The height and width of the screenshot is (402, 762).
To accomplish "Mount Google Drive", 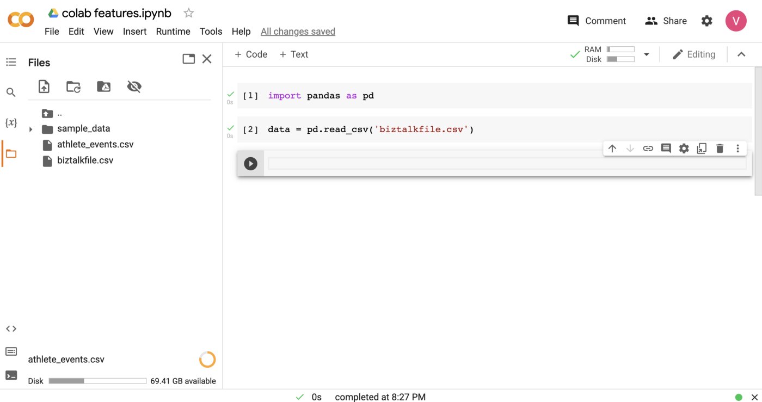I will 103,86.
